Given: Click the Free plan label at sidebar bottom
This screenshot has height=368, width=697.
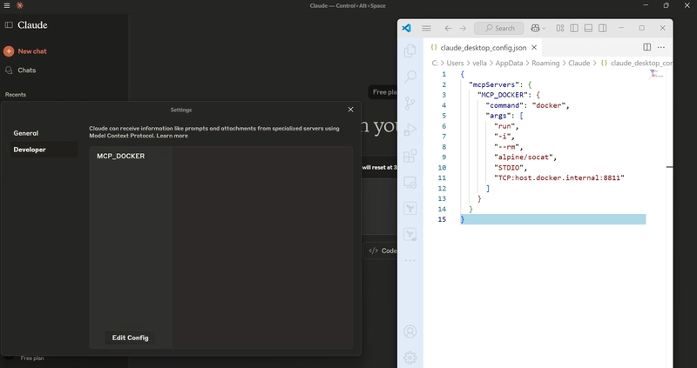Looking at the screenshot, I should click(32, 358).
